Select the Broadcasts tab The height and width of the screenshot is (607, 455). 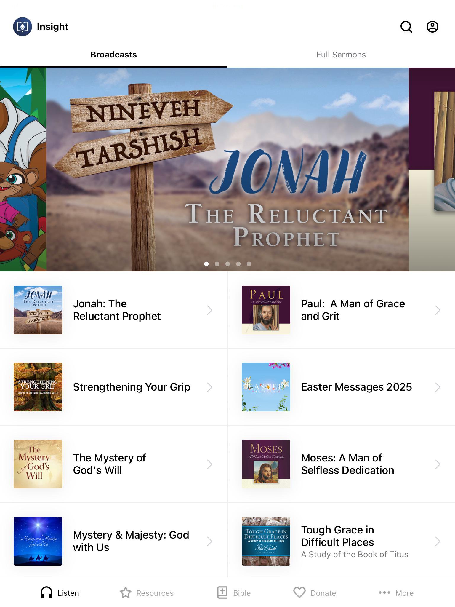pyautogui.click(x=114, y=55)
